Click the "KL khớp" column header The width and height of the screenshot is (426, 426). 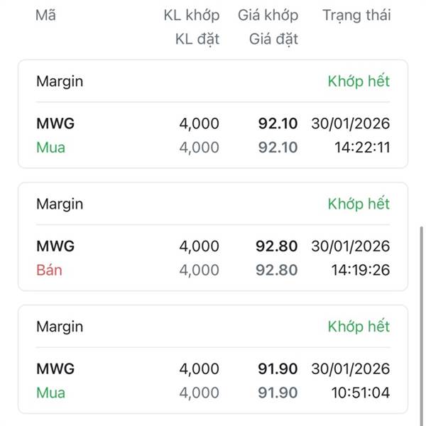(191, 15)
